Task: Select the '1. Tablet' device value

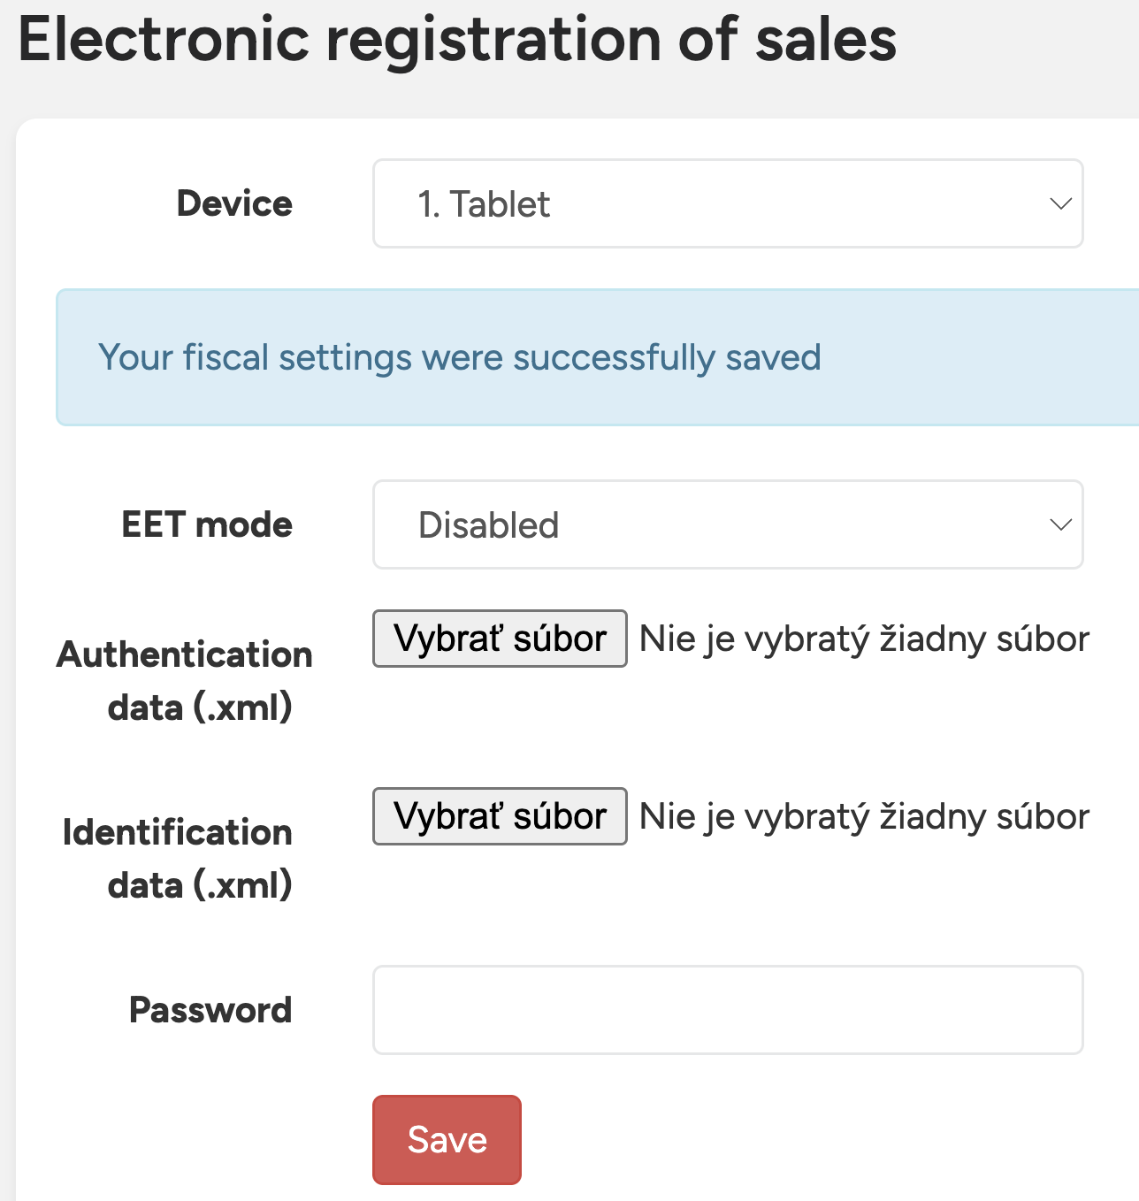Action: point(484,204)
